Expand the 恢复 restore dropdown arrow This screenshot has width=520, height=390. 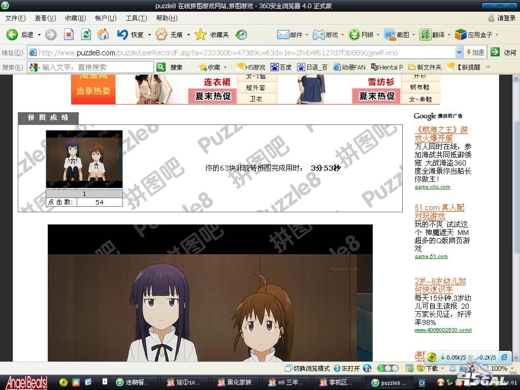point(149,35)
